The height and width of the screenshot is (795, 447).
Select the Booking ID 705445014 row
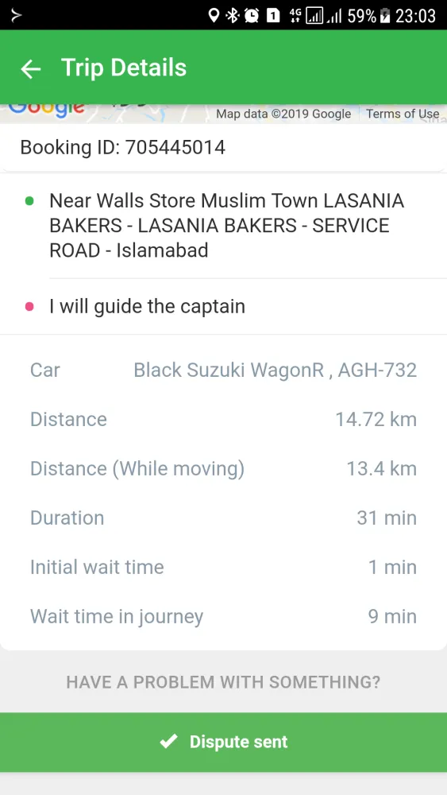point(223,148)
